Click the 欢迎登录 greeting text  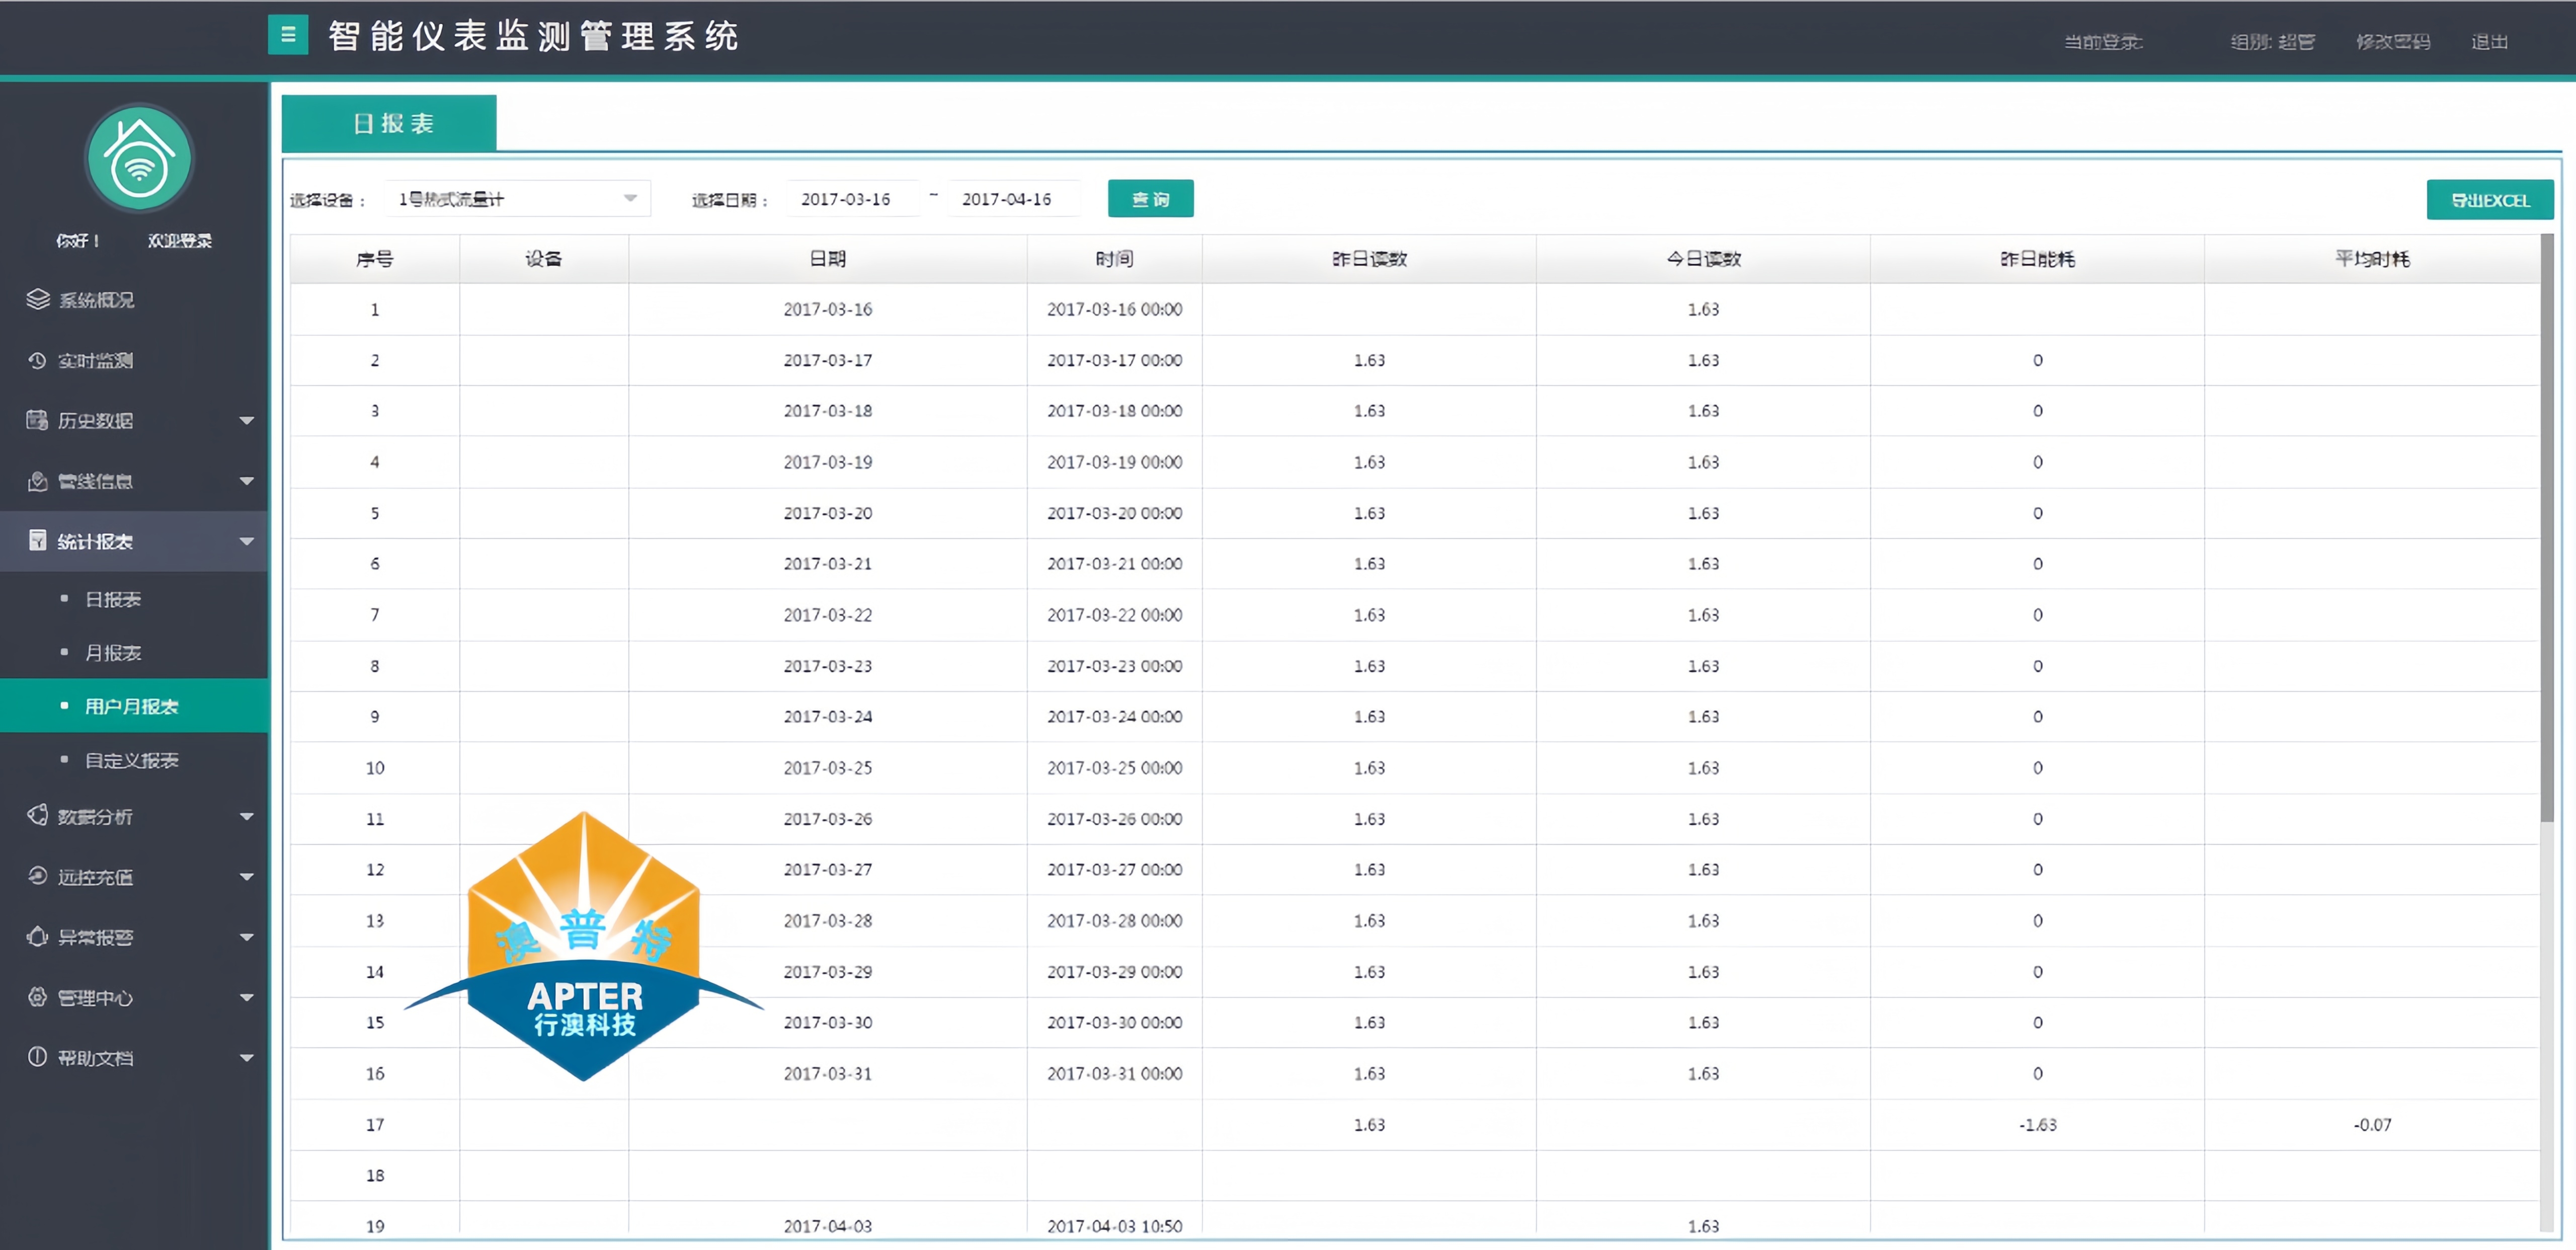tap(180, 241)
